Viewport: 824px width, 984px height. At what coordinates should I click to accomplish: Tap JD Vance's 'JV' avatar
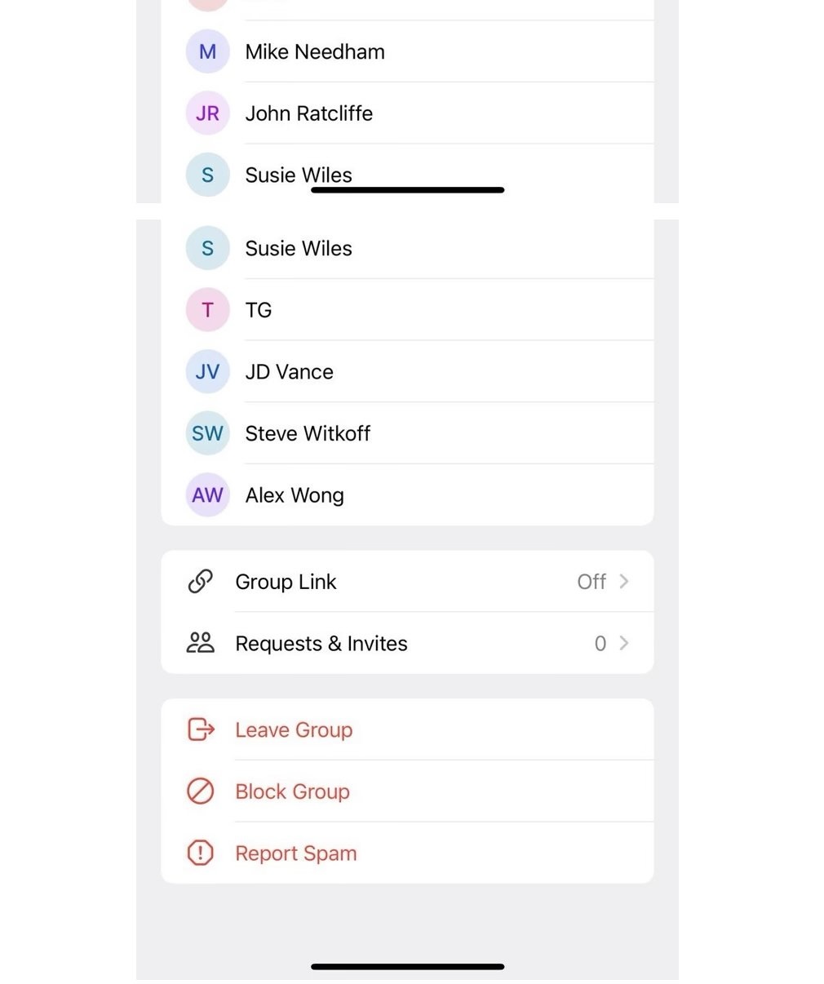coord(207,372)
